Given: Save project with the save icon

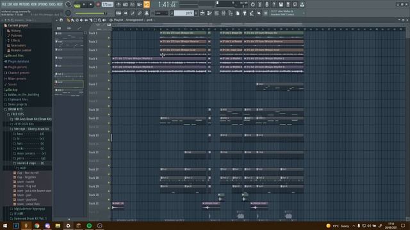Looking at the screenshot, I should [281, 4].
